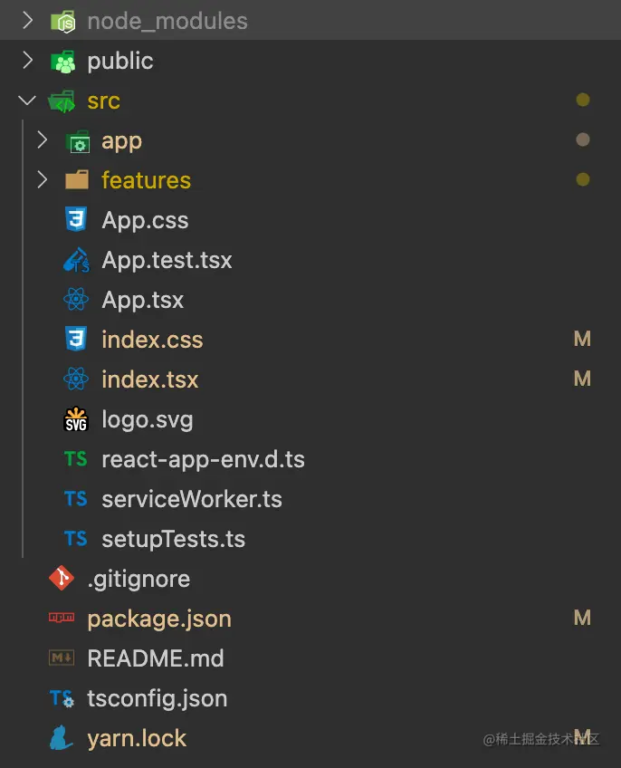Click the change dot on src folder
The height and width of the screenshot is (768, 621).
coord(583,101)
